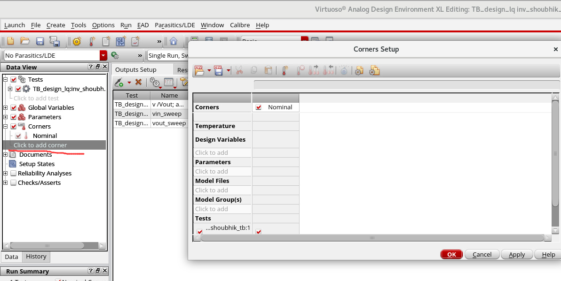561x281 pixels.
Task: Expand the TB_design_lq:inv_shoubh. test node
Action: coord(10,89)
